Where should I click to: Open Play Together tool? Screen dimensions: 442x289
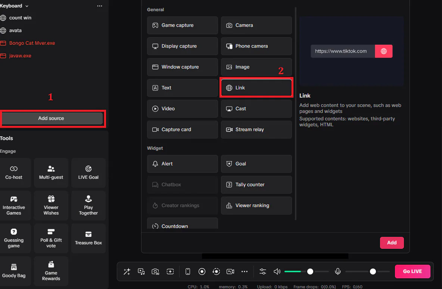click(x=88, y=206)
